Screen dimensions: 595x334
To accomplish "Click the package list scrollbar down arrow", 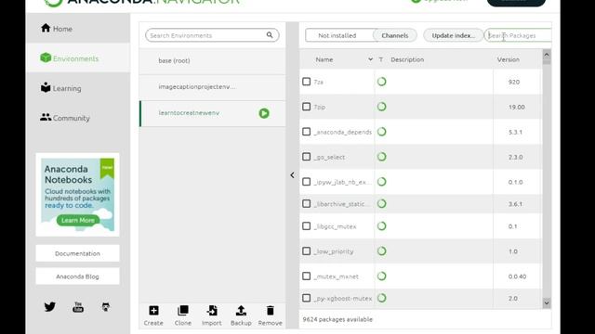I will point(547,302).
